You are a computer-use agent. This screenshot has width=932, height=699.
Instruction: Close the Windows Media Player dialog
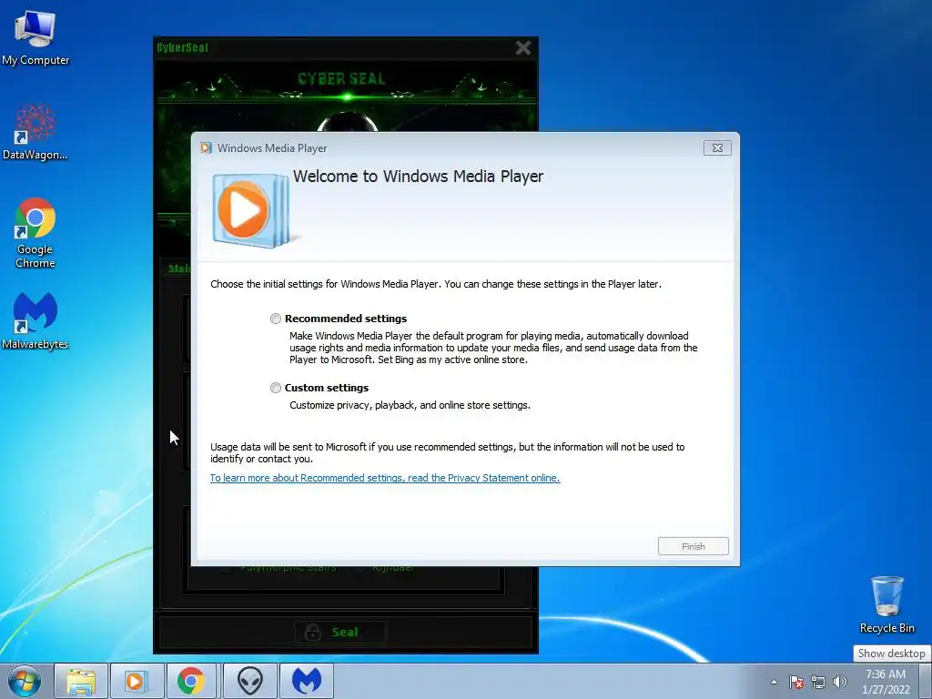tap(717, 148)
